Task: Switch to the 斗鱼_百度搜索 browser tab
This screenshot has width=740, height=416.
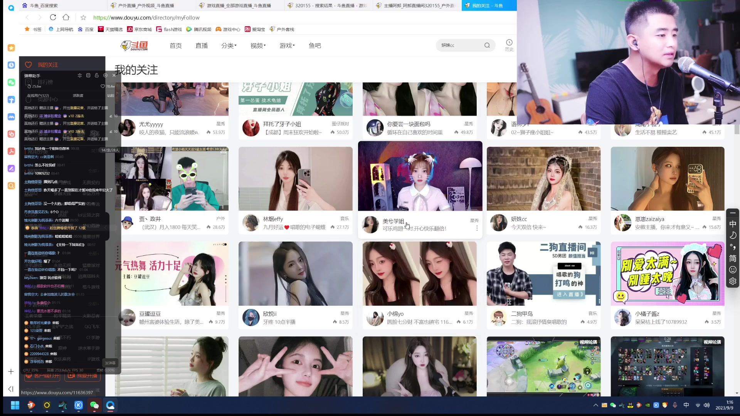Action: coord(63,5)
